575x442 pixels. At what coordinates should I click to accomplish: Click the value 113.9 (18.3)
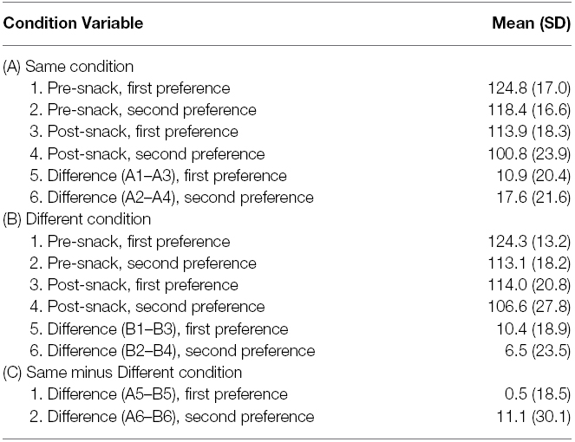529,132
